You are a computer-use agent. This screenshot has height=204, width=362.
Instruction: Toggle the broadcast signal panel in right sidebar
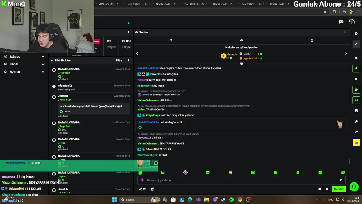tap(356, 100)
